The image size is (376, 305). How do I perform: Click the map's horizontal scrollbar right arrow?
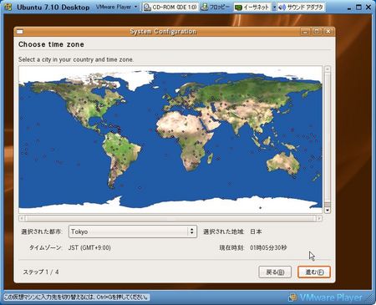[x=319, y=218]
